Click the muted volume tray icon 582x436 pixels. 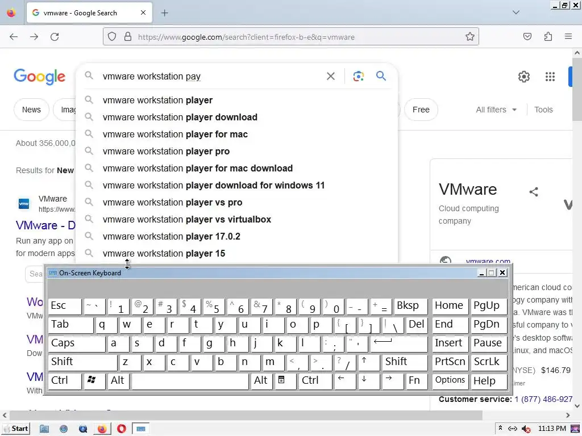pos(526,429)
